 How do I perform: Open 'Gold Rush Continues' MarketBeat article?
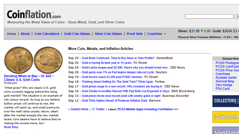coord(118,58)
